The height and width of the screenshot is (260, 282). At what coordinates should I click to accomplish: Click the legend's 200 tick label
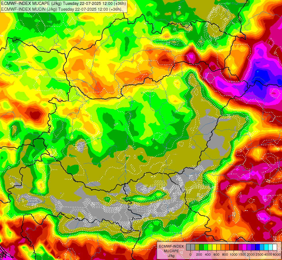199,255
